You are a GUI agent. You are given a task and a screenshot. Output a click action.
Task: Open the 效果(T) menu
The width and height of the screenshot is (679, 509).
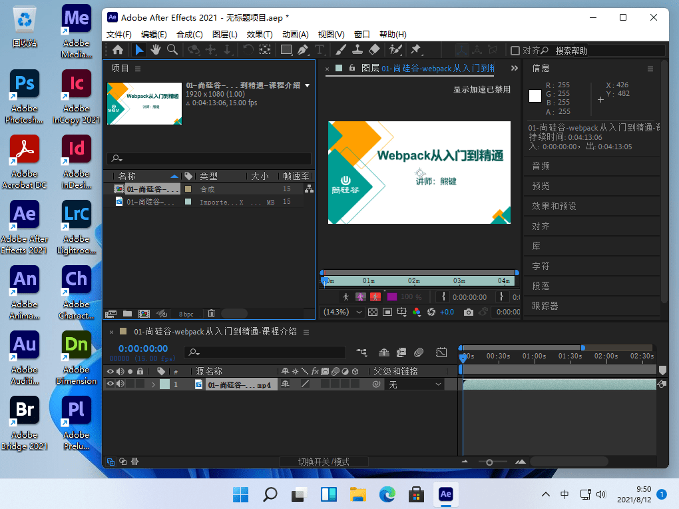click(x=260, y=34)
